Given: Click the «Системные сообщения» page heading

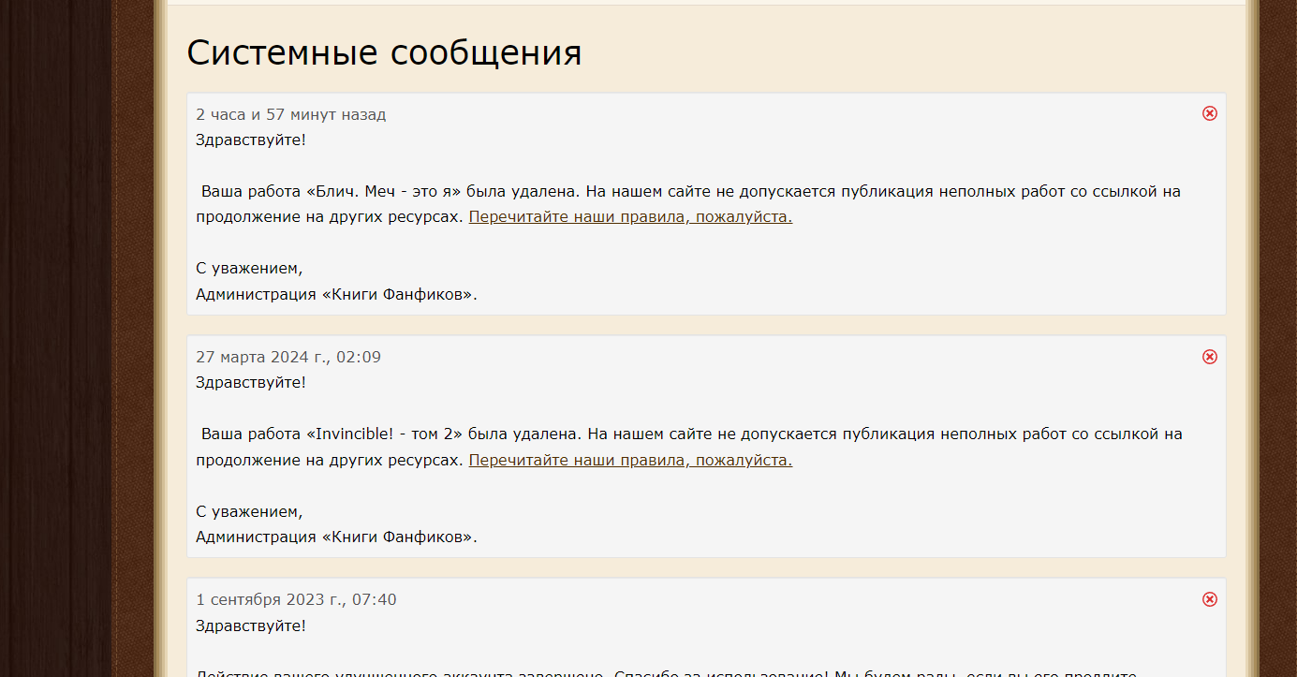Looking at the screenshot, I should (384, 53).
